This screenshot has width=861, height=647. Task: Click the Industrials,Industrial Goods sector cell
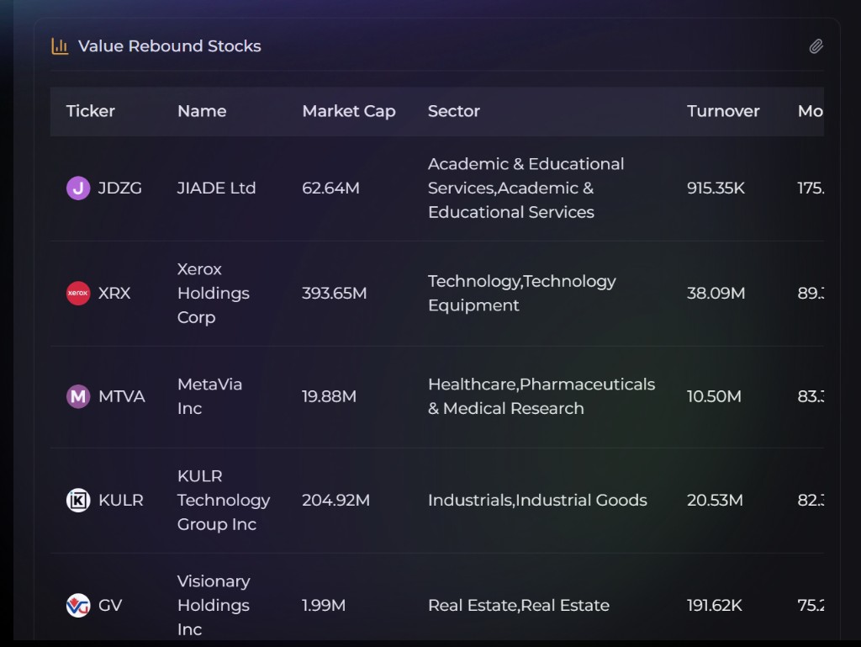[537, 501]
